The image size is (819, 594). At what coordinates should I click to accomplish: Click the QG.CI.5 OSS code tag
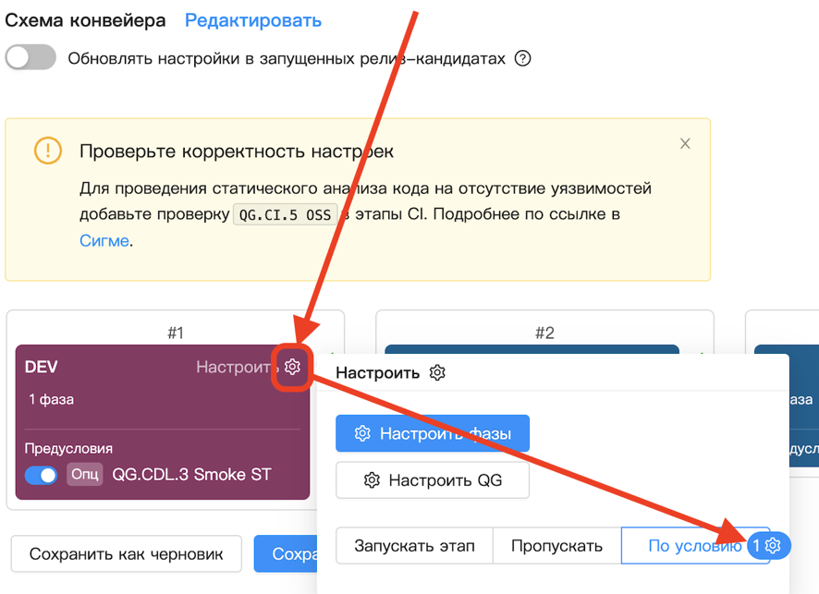point(284,214)
